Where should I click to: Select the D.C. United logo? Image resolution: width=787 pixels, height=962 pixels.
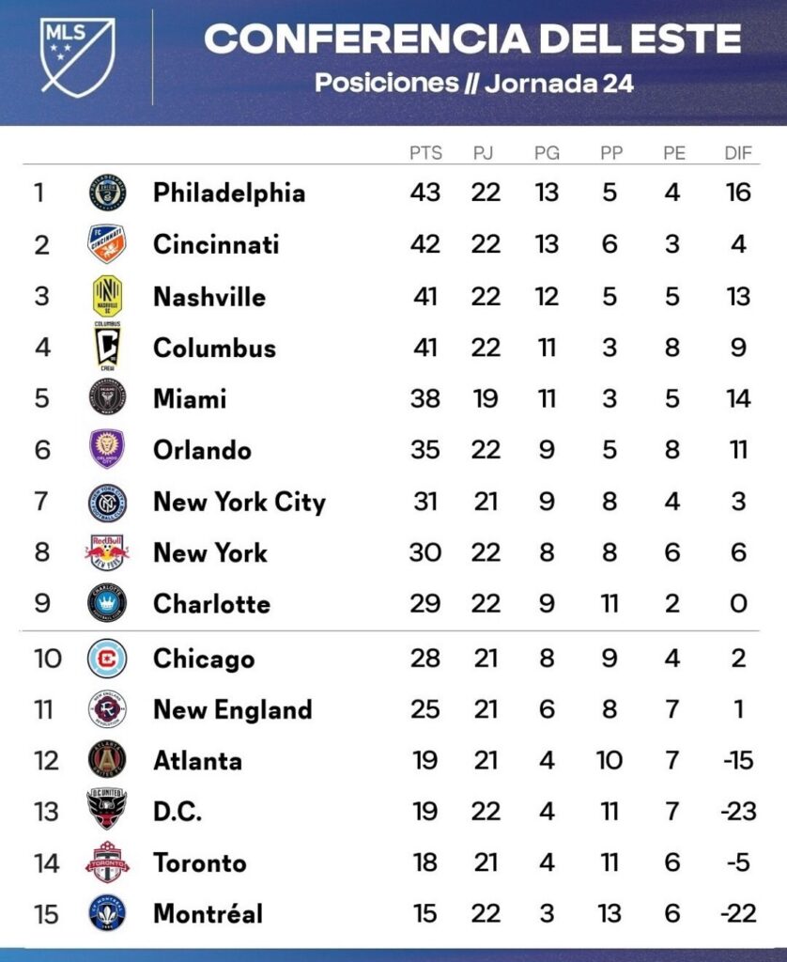pyautogui.click(x=106, y=810)
